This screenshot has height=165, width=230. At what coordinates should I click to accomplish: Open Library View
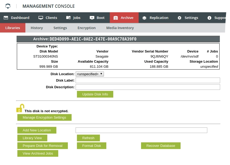[32, 138]
